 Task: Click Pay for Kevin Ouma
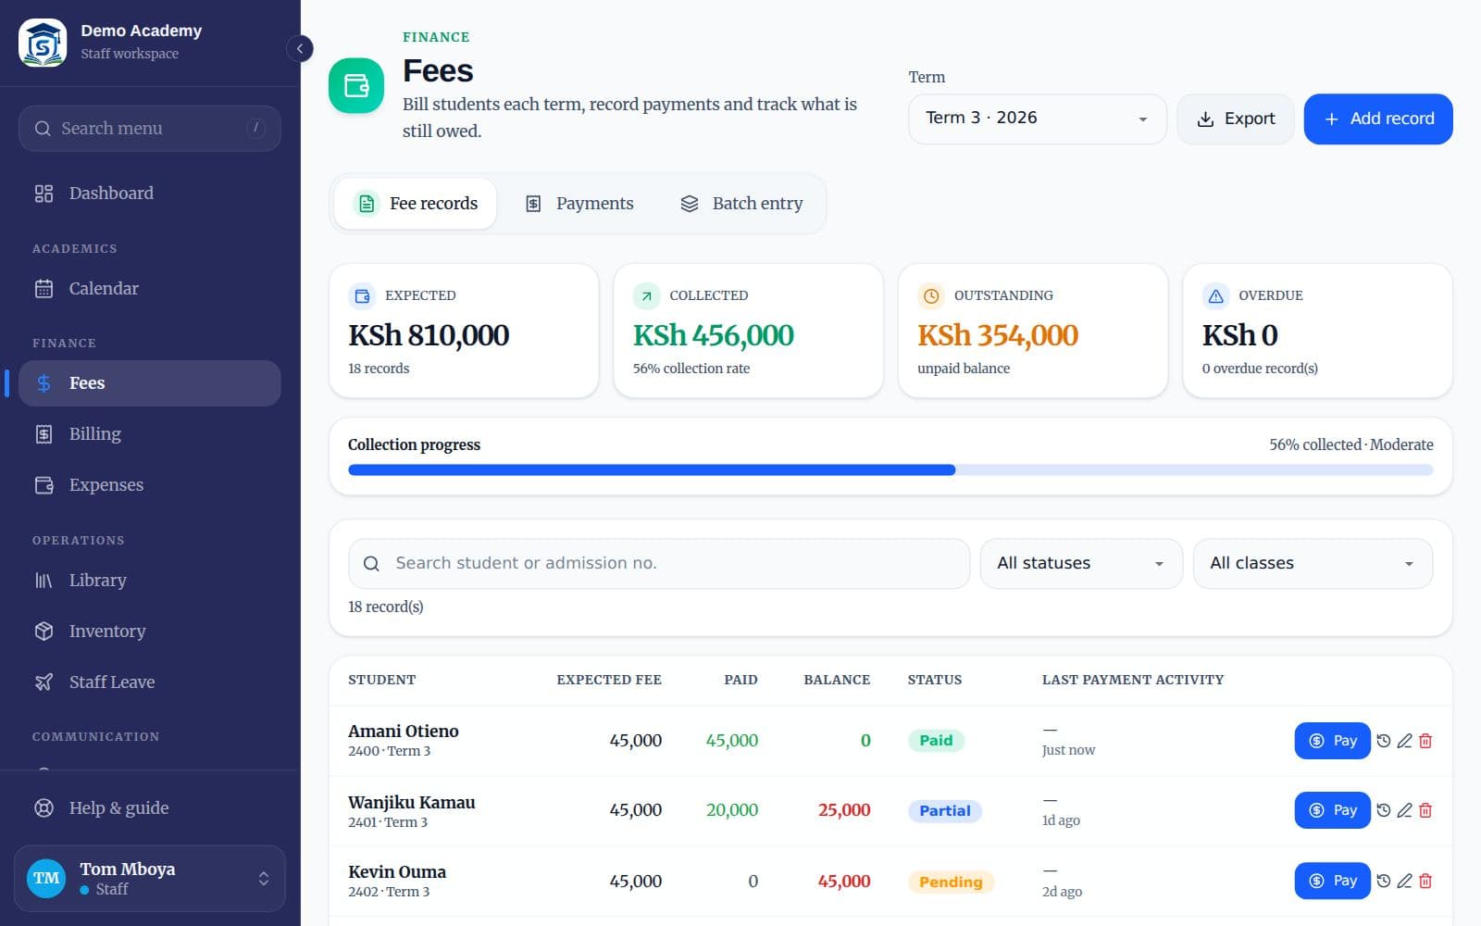[1332, 881]
